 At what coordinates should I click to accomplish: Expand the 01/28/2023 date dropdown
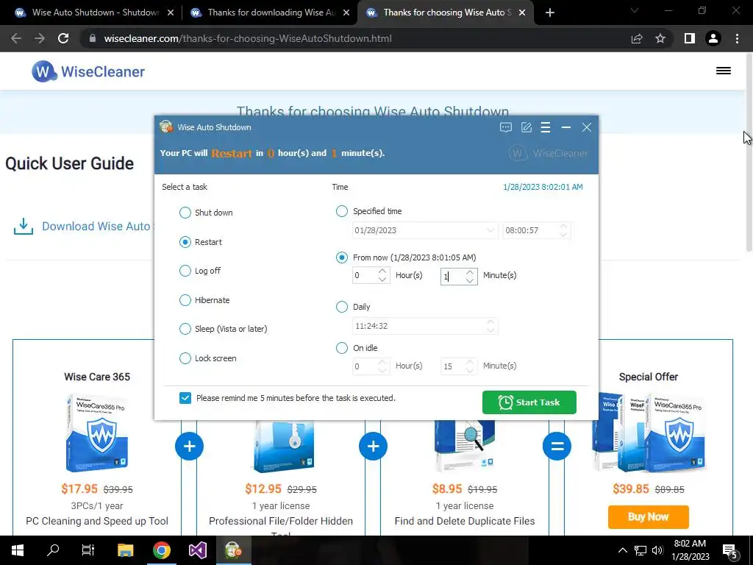pos(490,230)
